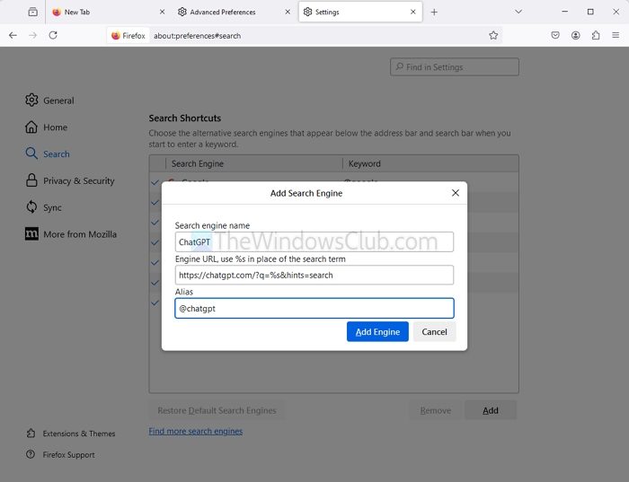Sort by the Keyword column header
The height and width of the screenshot is (482, 629).
tap(430, 163)
